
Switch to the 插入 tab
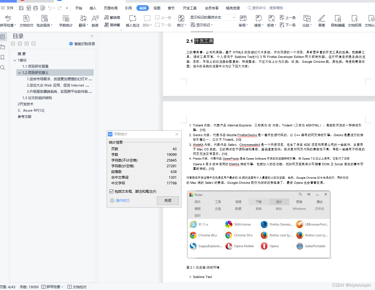tap(93, 8)
